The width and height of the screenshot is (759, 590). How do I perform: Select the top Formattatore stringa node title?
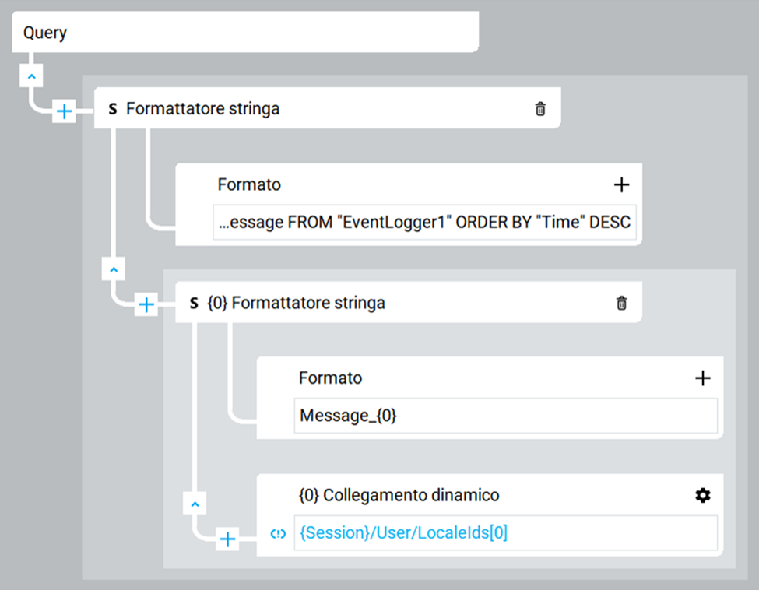click(x=202, y=110)
